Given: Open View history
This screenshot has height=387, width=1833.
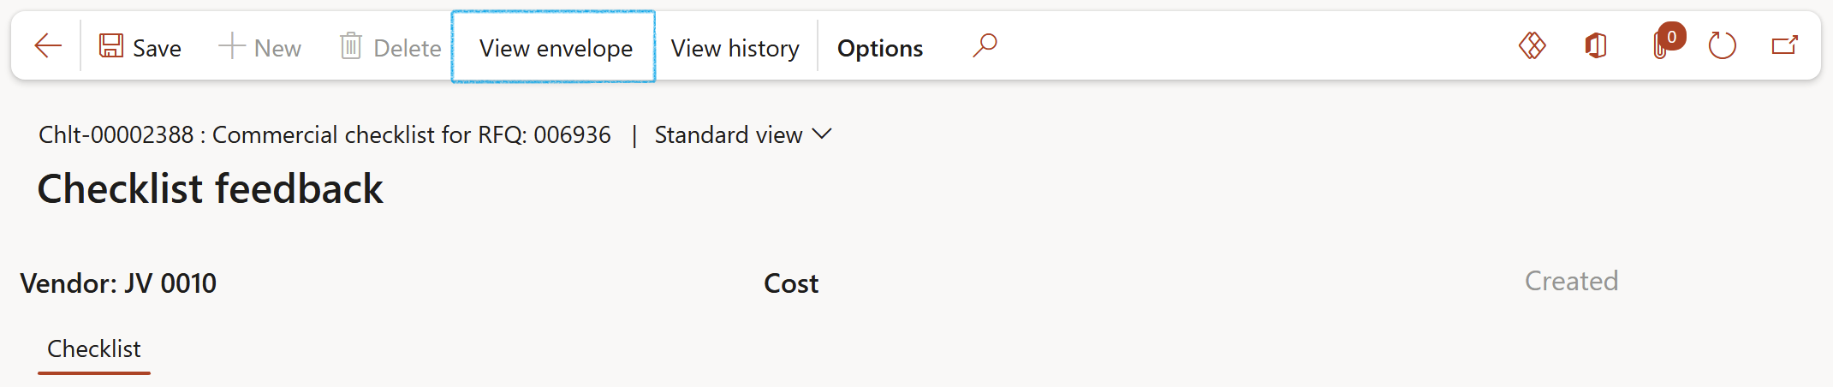Looking at the screenshot, I should [x=735, y=48].
